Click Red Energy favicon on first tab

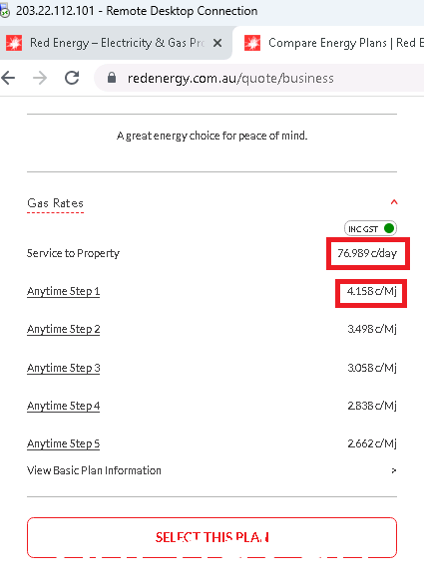click(14, 43)
